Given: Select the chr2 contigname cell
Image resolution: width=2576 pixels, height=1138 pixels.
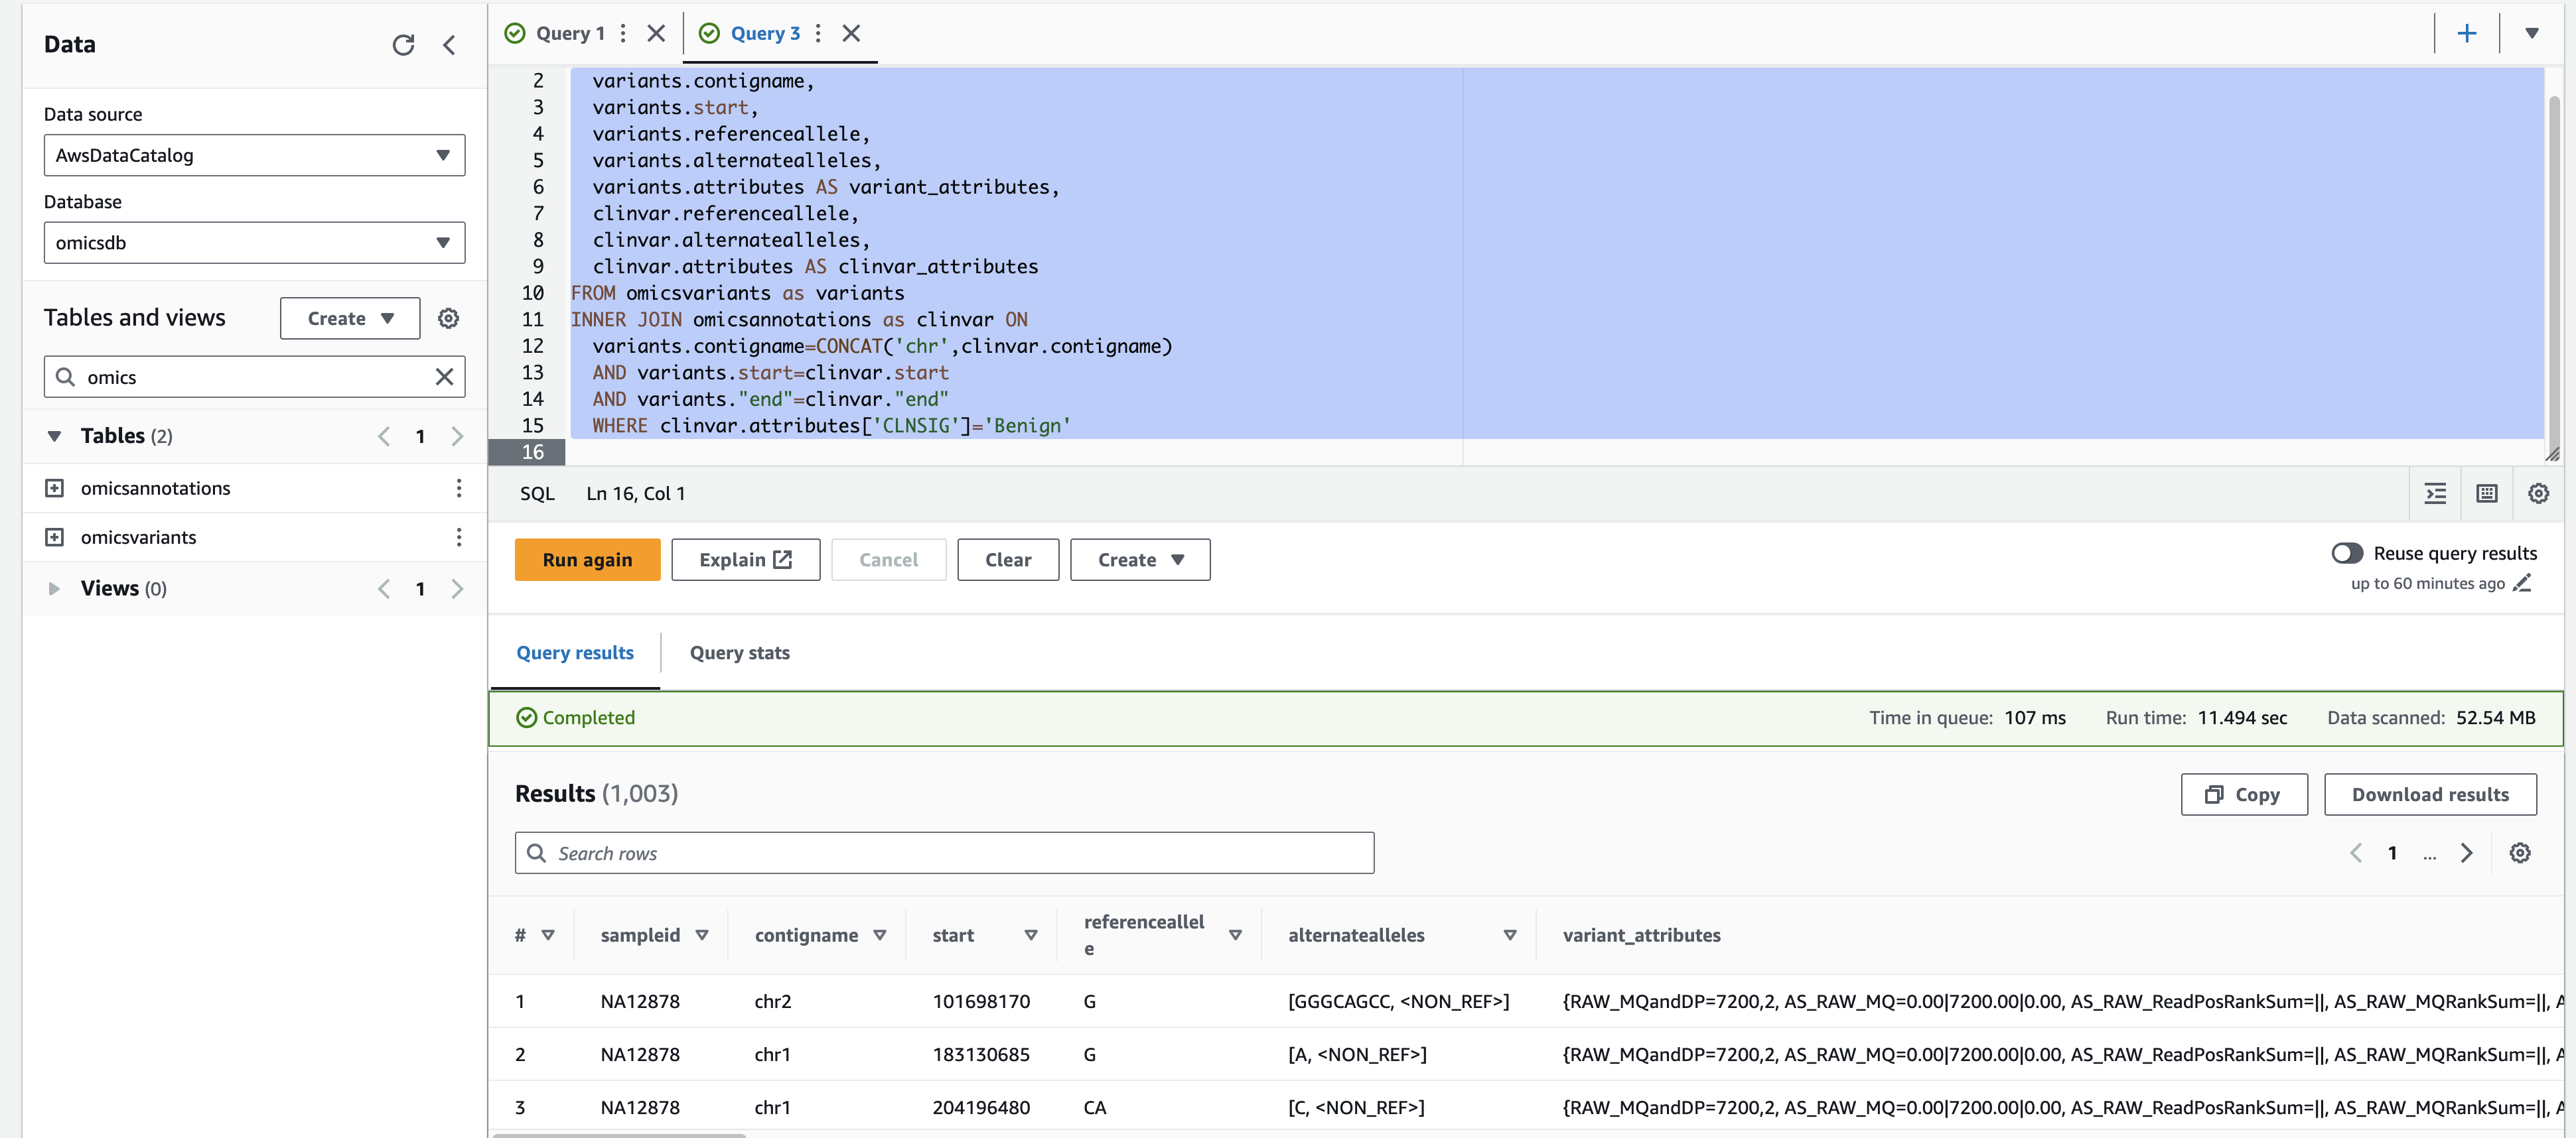Looking at the screenshot, I should [x=773, y=1002].
